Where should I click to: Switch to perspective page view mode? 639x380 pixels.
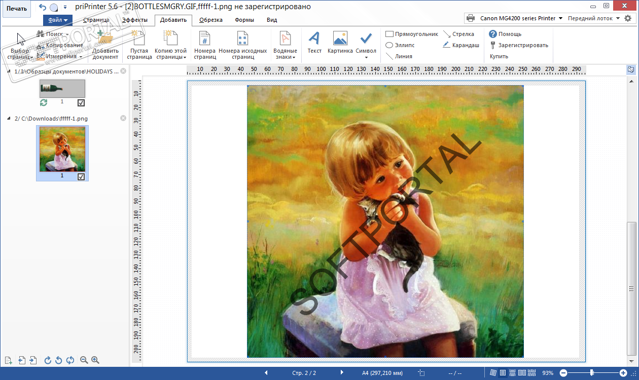click(x=493, y=373)
